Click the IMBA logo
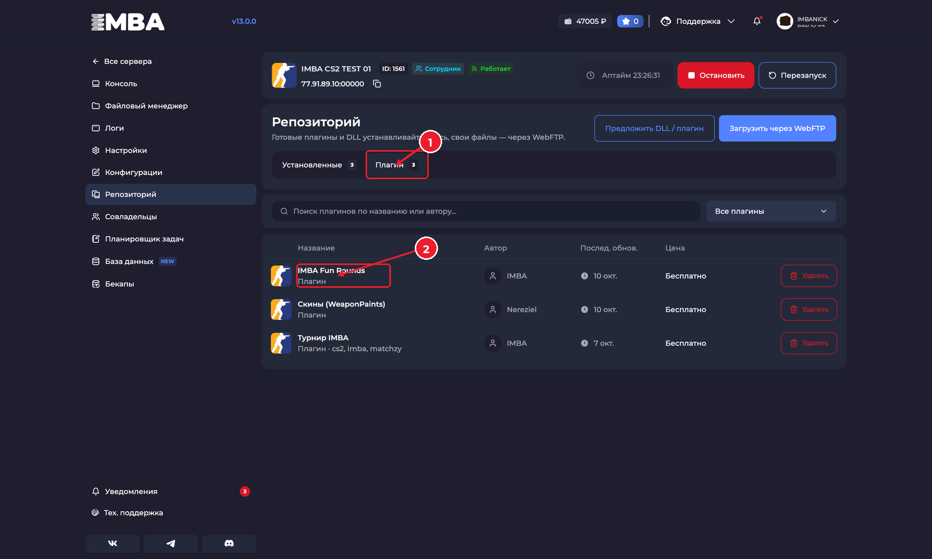 point(128,22)
